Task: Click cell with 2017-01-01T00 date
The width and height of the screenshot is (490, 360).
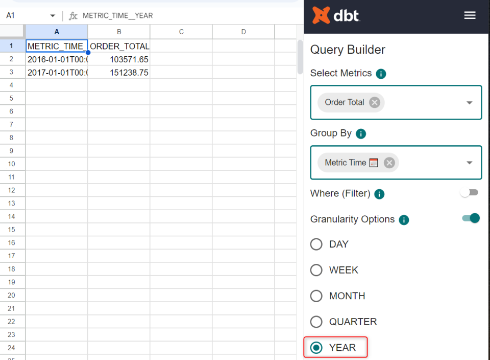Action: coord(57,72)
